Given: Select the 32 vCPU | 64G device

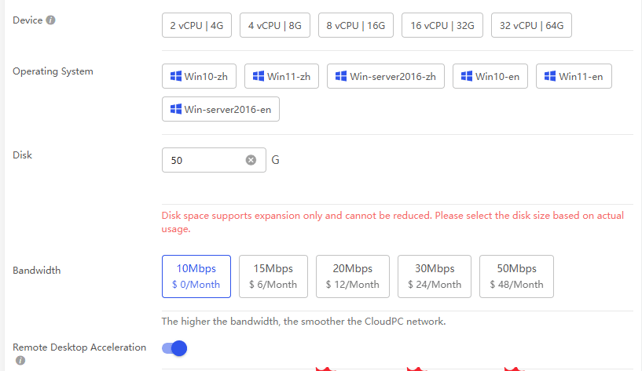Looking at the screenshot, I should tap(531, 25).
